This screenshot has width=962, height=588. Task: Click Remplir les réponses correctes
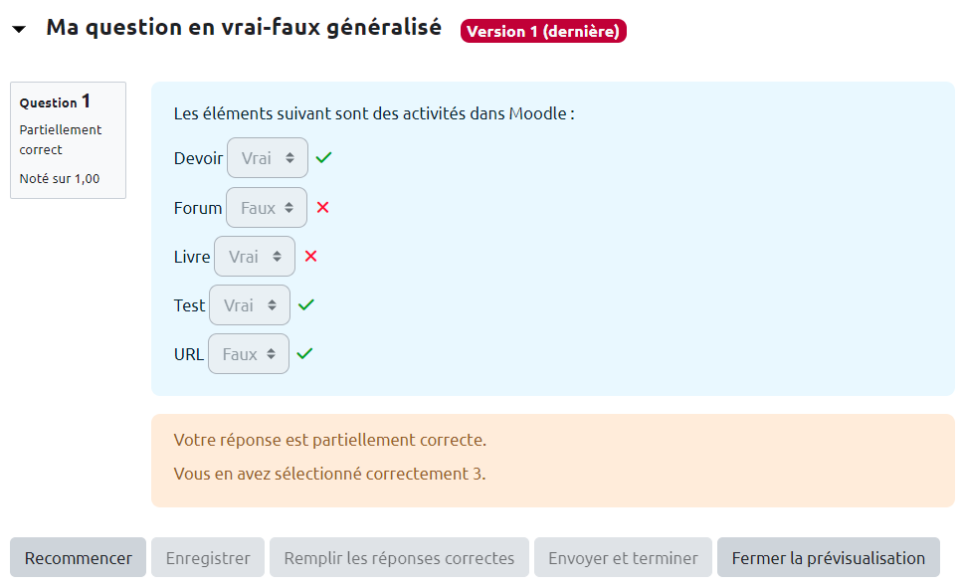[399, 558]
